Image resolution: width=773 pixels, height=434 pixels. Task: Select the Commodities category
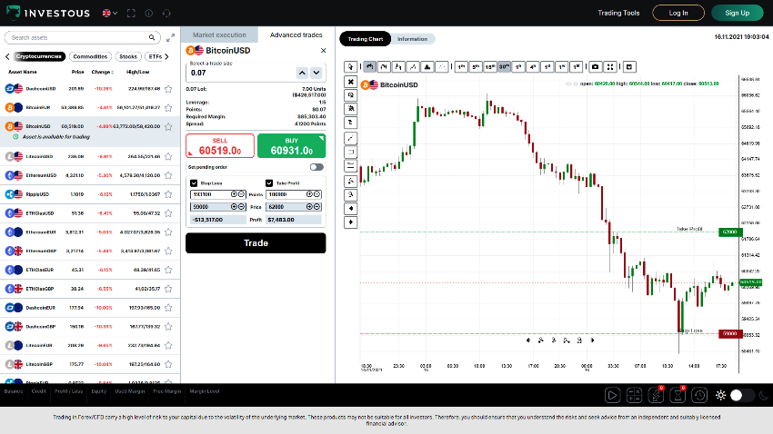(90, 56)
